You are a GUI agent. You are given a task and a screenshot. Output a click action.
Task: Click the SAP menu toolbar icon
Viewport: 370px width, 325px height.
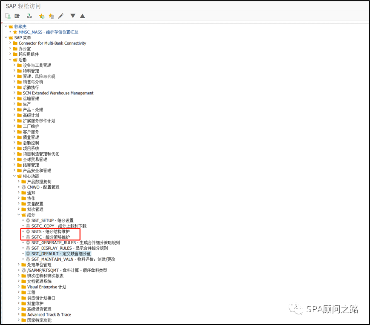click(x=17, y=16)
